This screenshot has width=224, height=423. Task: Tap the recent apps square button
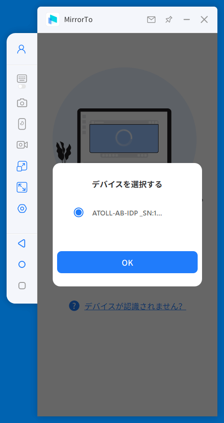click(22, 286)
